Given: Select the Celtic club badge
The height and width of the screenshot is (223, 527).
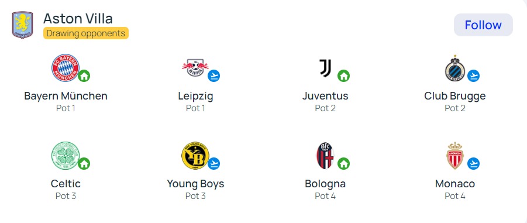Looking at the screenshot, I should (65, 156).
